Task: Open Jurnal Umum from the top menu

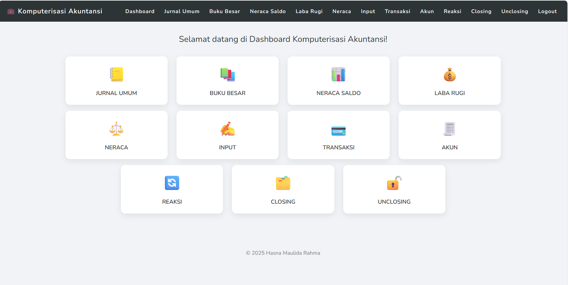Action: [x=182, y=11]
